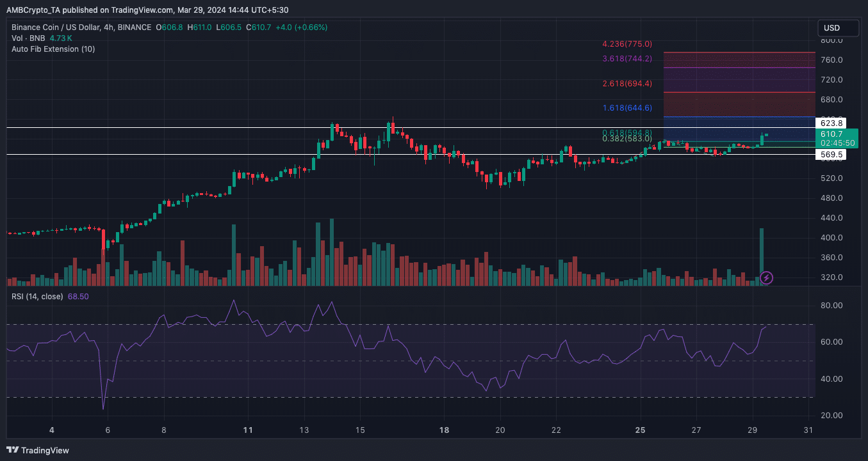This screenshot has width=868, height=461.
Task: Click the 320.0 price axis label
Action: tap(831, 277)
